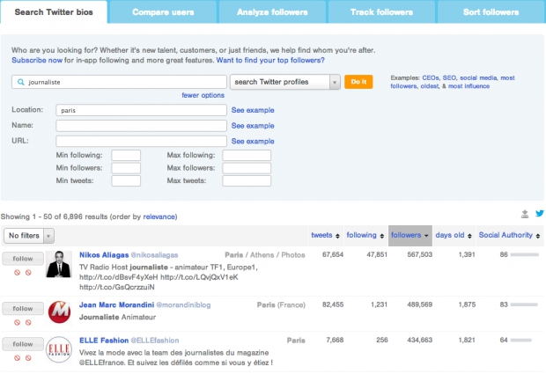Click Nikos Aliagas Social Authority bar
This screenshot has width=546, height=374.
tap(525, 255)
